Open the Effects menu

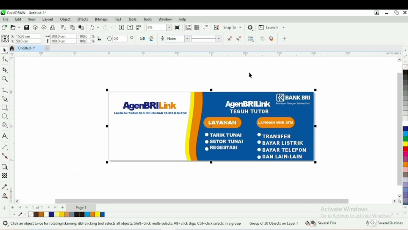click(83, 19)
